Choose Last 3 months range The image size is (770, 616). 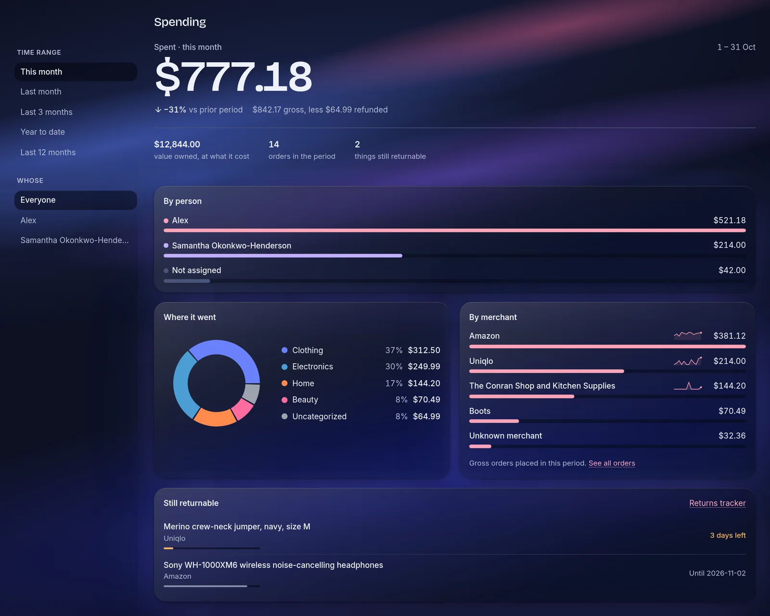point(76,112)
